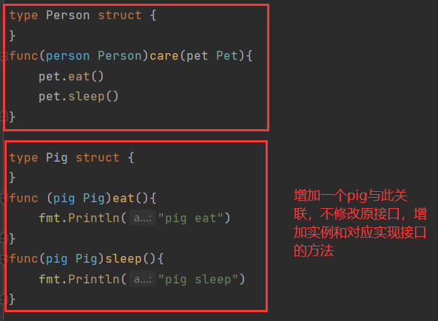Click the parameter hint before "pig sleep"
The width and height of the screenshot is (438, 321).
[x=143, y=279]
